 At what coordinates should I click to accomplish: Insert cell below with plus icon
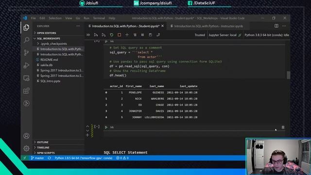[87, 135]
